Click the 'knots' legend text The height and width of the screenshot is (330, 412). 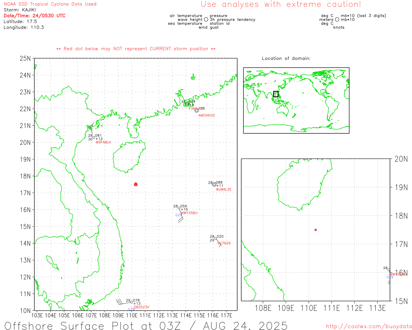coord(339,27)
